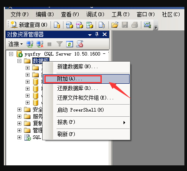187x171 pixels.
Task: Expand the first subfolder under 数据库
Action: (x=27, y=68)
